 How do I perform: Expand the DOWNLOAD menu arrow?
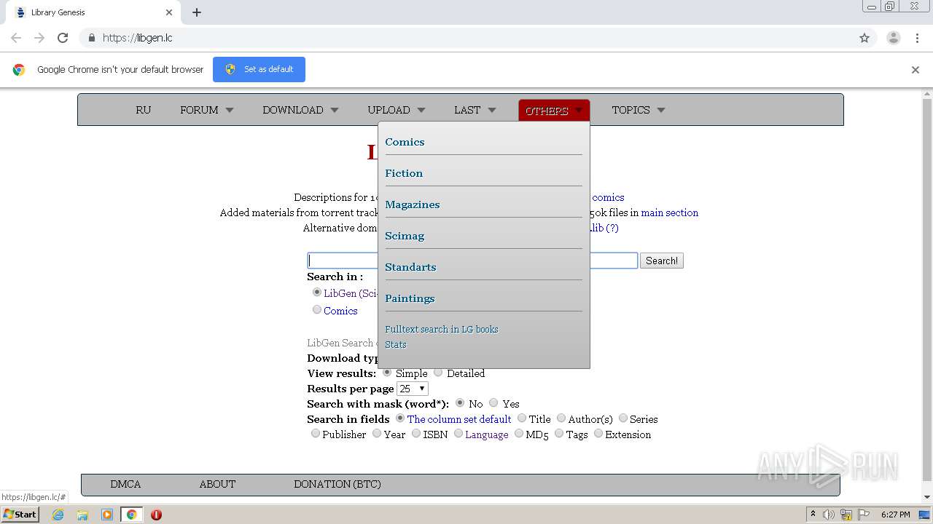pos(335,111)
